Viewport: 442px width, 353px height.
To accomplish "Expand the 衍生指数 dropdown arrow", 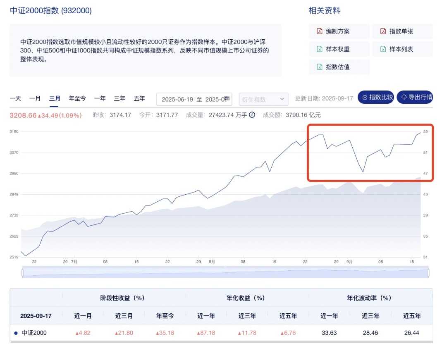I will (x=282, y=99).
